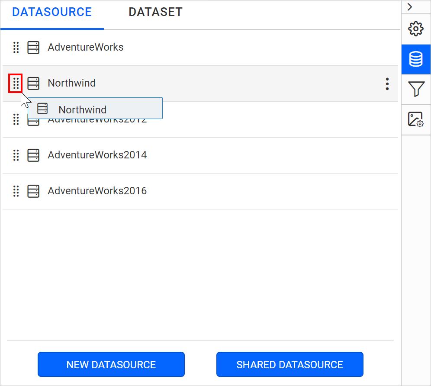This screenshot has height=386, width=431.
Task: Select the database panel icon in sidebar
Action: click(x=415, y=59)
